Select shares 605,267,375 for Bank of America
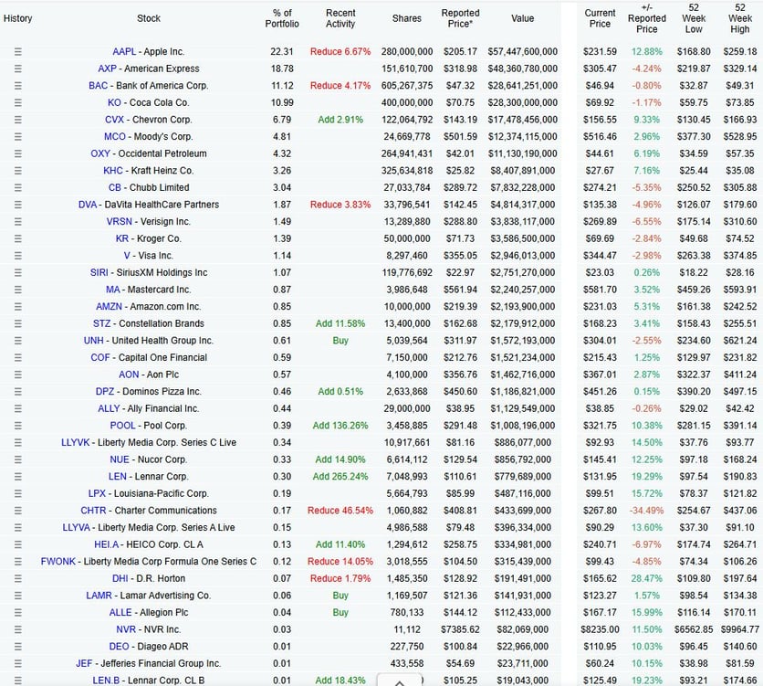Image resolution: width=763 pixels, height=686 pixels. pyautogui.click(x=407, y=86)
